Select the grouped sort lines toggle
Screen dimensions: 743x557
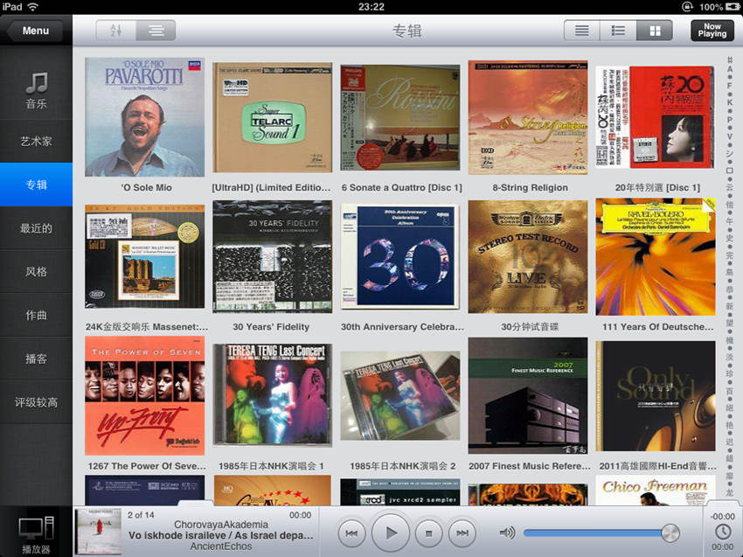[x=156, y=31]
